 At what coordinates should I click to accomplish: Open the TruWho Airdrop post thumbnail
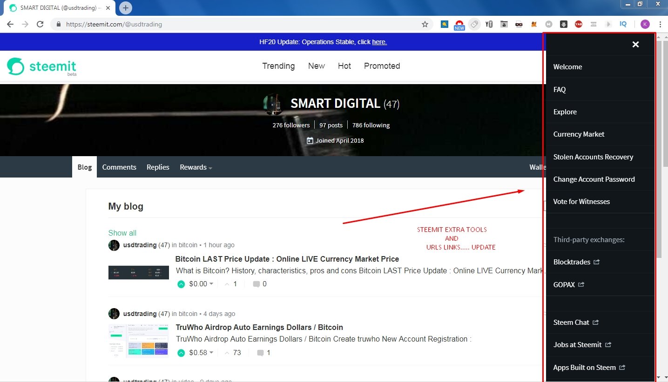click(139, 341)
